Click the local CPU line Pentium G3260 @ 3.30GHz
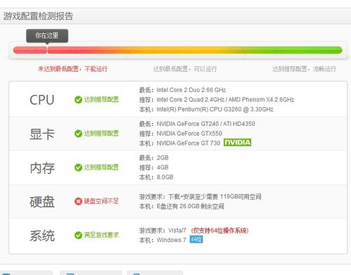351x275 pixels. 206,110
